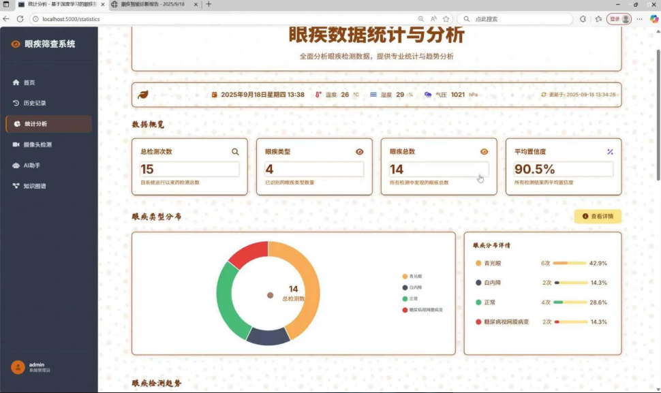Click the orange 青光眼 donut segment

310,287
